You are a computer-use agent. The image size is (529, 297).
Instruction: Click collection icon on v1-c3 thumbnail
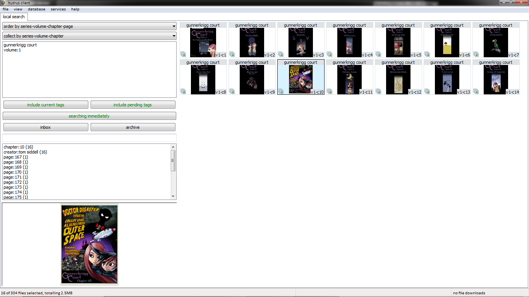(x=281, y=55)
